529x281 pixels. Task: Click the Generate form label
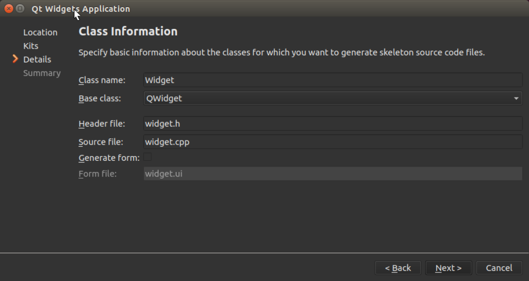click(x=109, y=158)
